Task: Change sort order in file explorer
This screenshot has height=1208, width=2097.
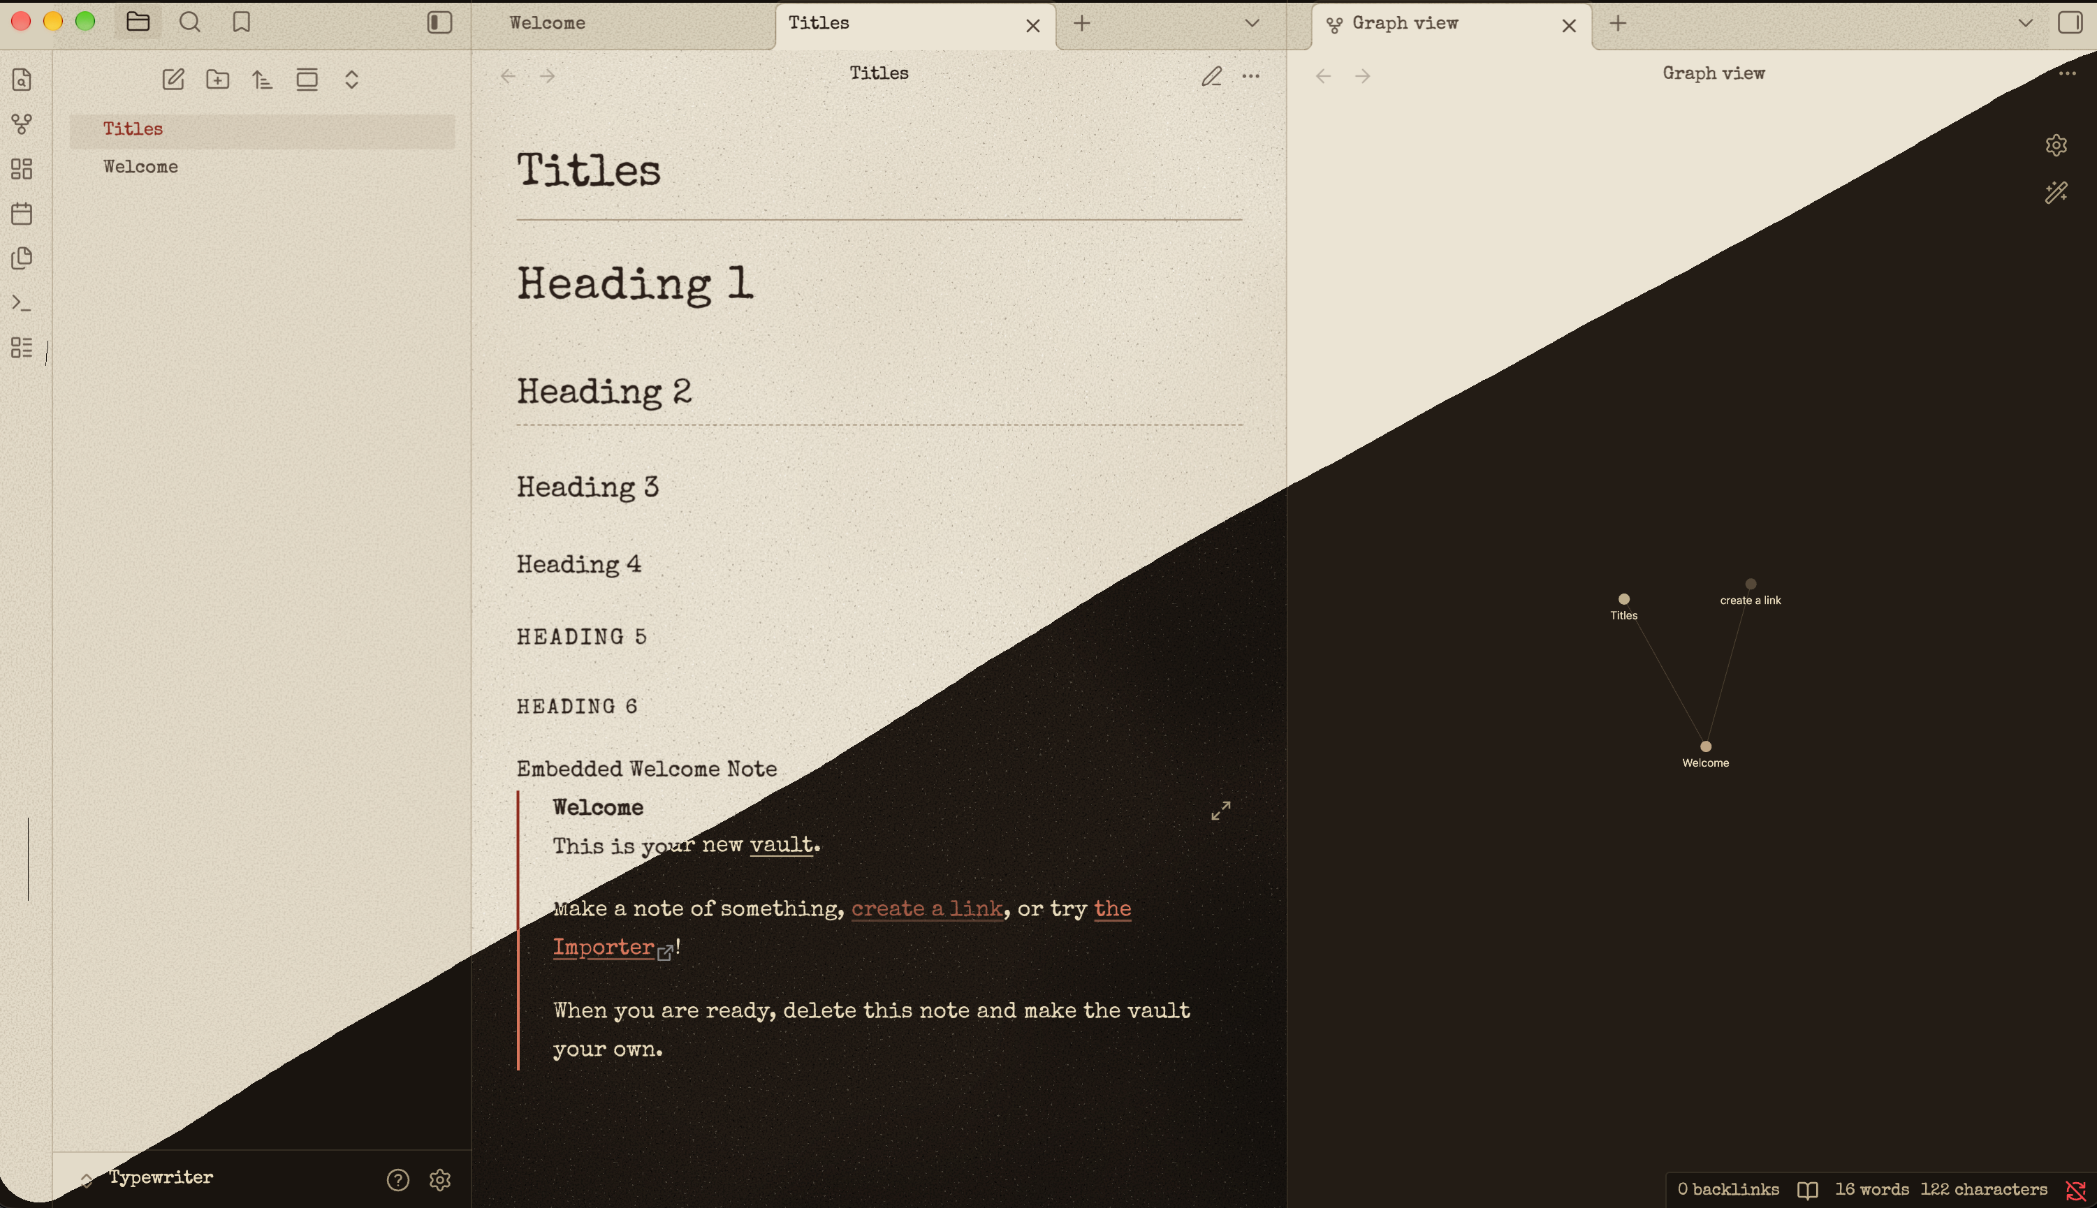Action: pyautogui.click(x=262, y=80)
